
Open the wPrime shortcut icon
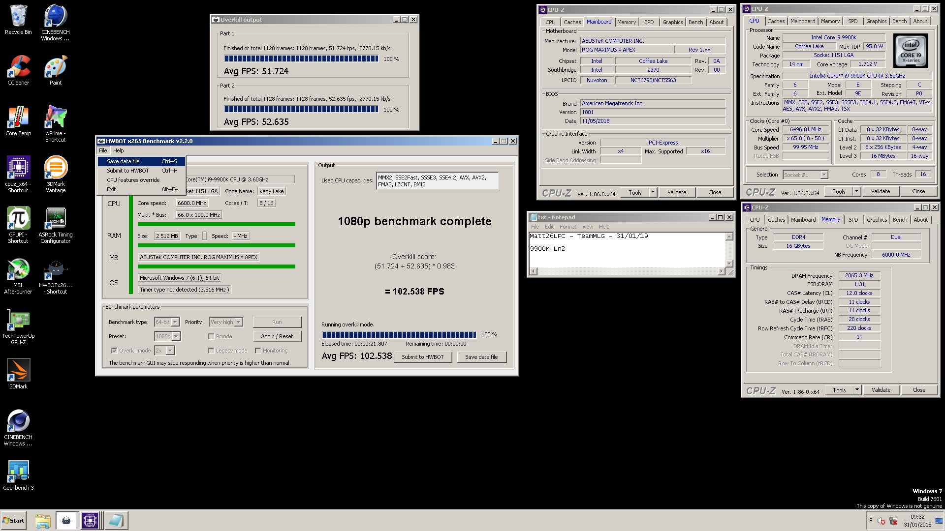55,124
